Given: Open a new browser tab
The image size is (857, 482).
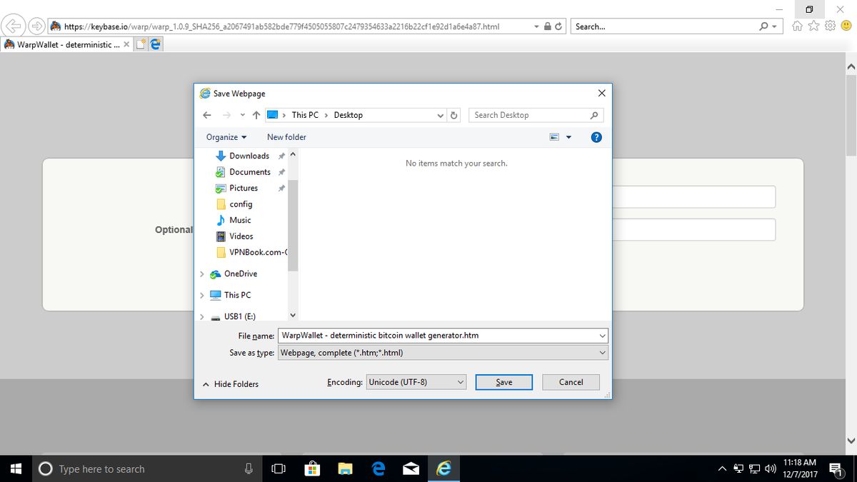Looking at the screenshot, I should (141, 43).
